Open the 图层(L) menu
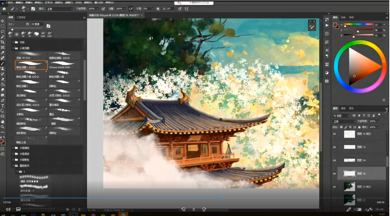Screen dimensions: 390x216 pyautogui.click(x=38, y=2)
